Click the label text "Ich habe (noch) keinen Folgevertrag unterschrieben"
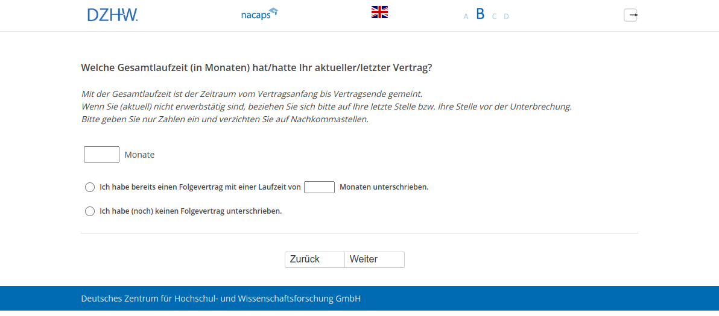Viewport: 719px width, 316px height. [191, 211]
